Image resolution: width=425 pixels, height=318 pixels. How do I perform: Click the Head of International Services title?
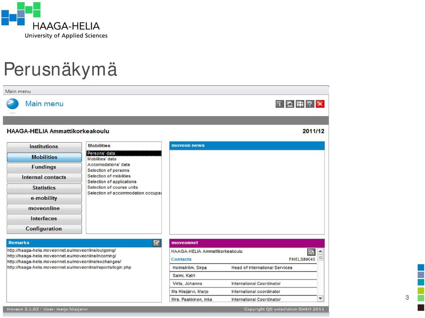(x=262, y=268)
